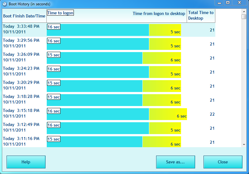This screenshot has width=249, height=174.
Task: Click 15 sec label in 3:26:09 row
Action: point(54,55)
